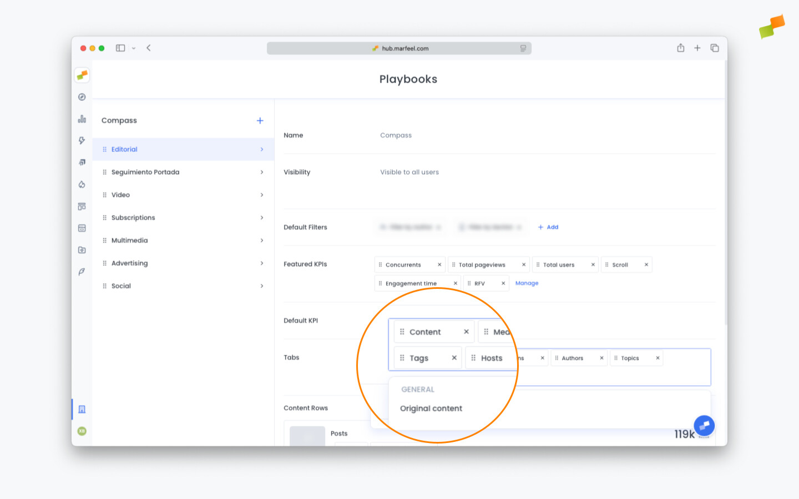Screen dimensions: 799x499
Task: Click the Add button for Default Filters
Action: point(548,227)
